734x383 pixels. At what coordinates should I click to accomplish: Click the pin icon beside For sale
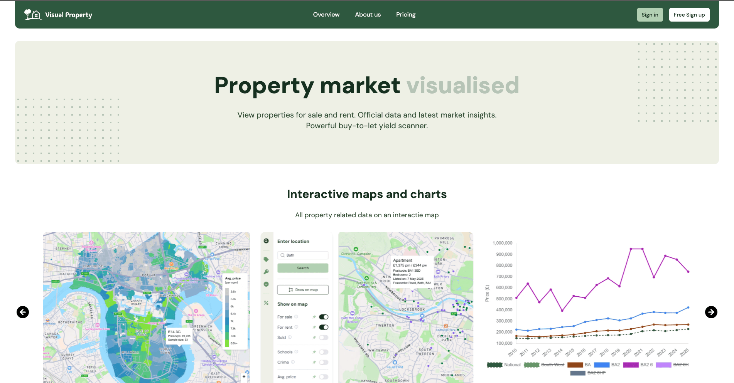pos(314,317)
